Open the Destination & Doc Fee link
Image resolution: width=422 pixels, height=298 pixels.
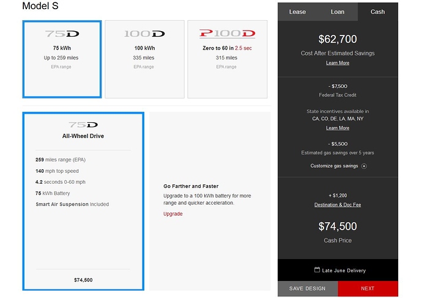point(338,205)
